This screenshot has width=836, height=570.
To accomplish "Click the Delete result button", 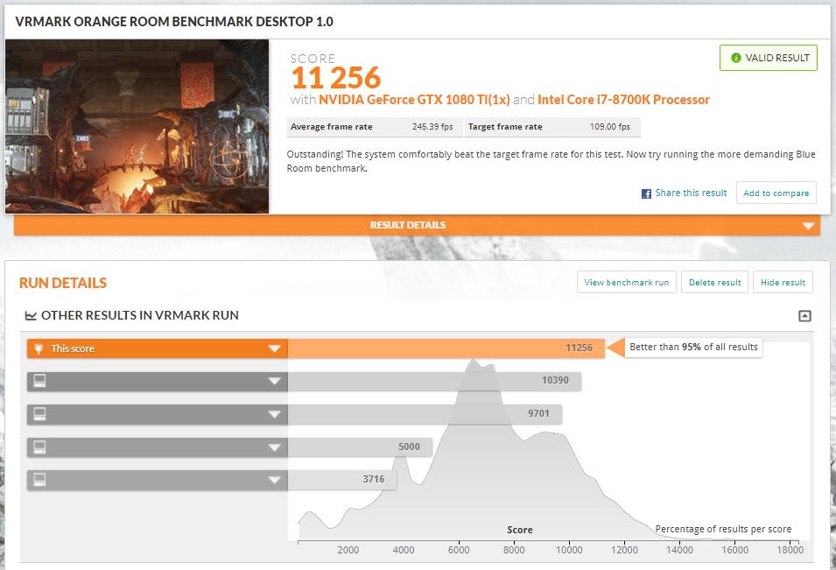I will tap(714, 282).
